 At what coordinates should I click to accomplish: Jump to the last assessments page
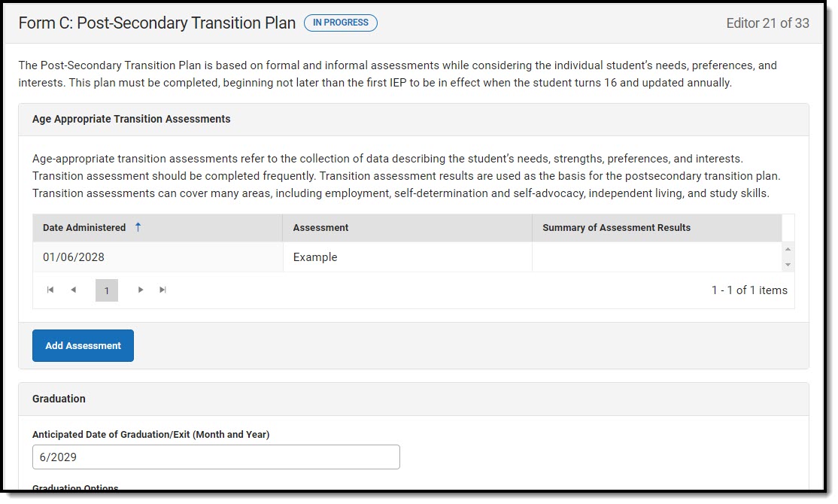162,290
